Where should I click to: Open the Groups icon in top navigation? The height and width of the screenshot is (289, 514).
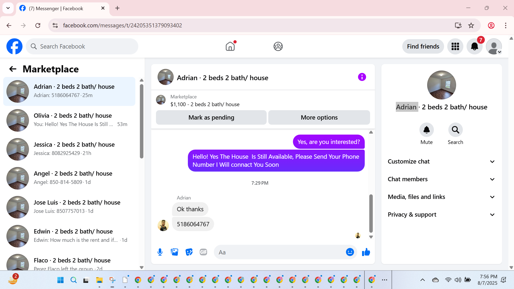tap(278, 46)
